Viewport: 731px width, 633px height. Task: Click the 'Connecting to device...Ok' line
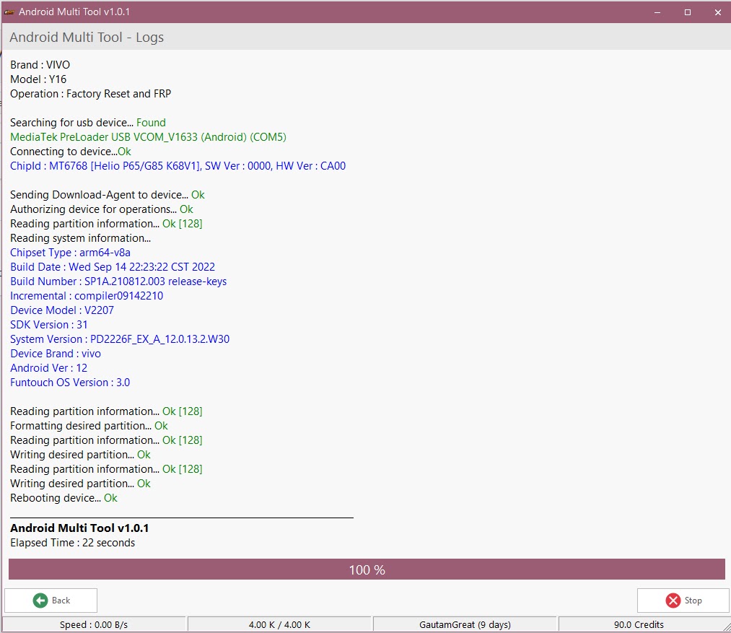pos(71,152)
